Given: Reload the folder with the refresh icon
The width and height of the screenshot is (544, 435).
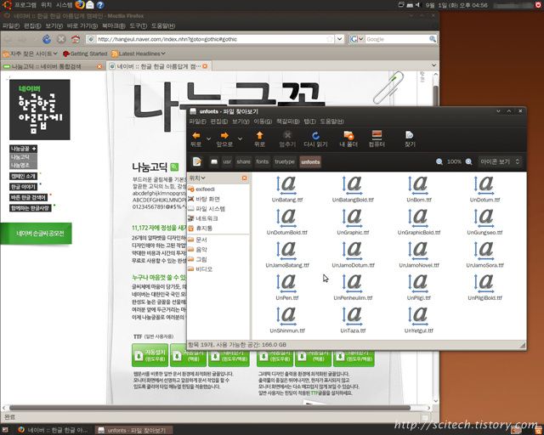Looking at the screenshot, I should tap(315, 136).
